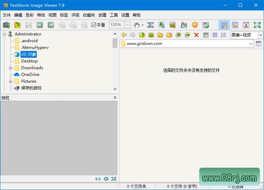This screenshot has height=190, width=264.
Task: Click the sun-shaped settings icon in toolbar
Action: coord(195,25)
